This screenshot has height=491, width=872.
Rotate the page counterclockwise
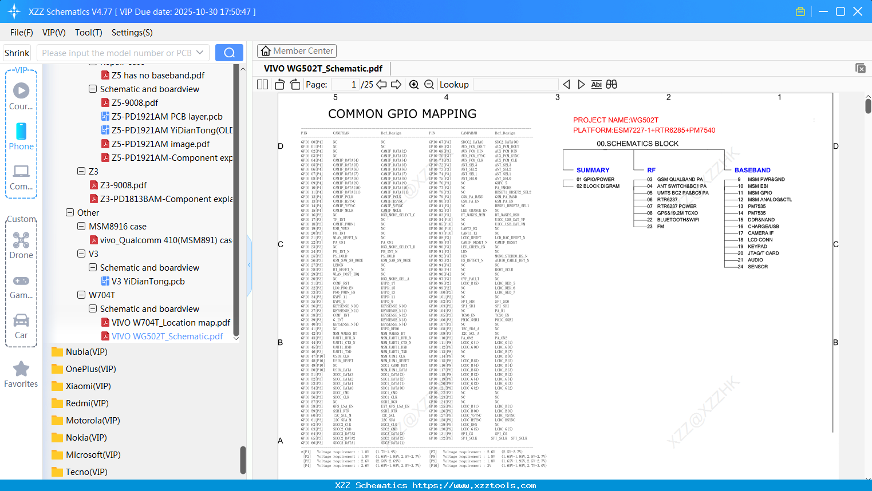click(x=279, y=84)
